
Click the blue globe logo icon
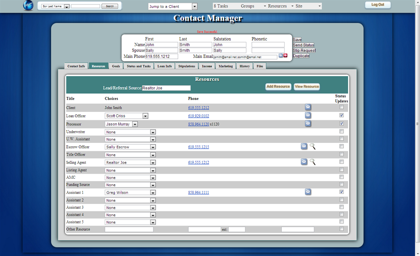[28, 6]
